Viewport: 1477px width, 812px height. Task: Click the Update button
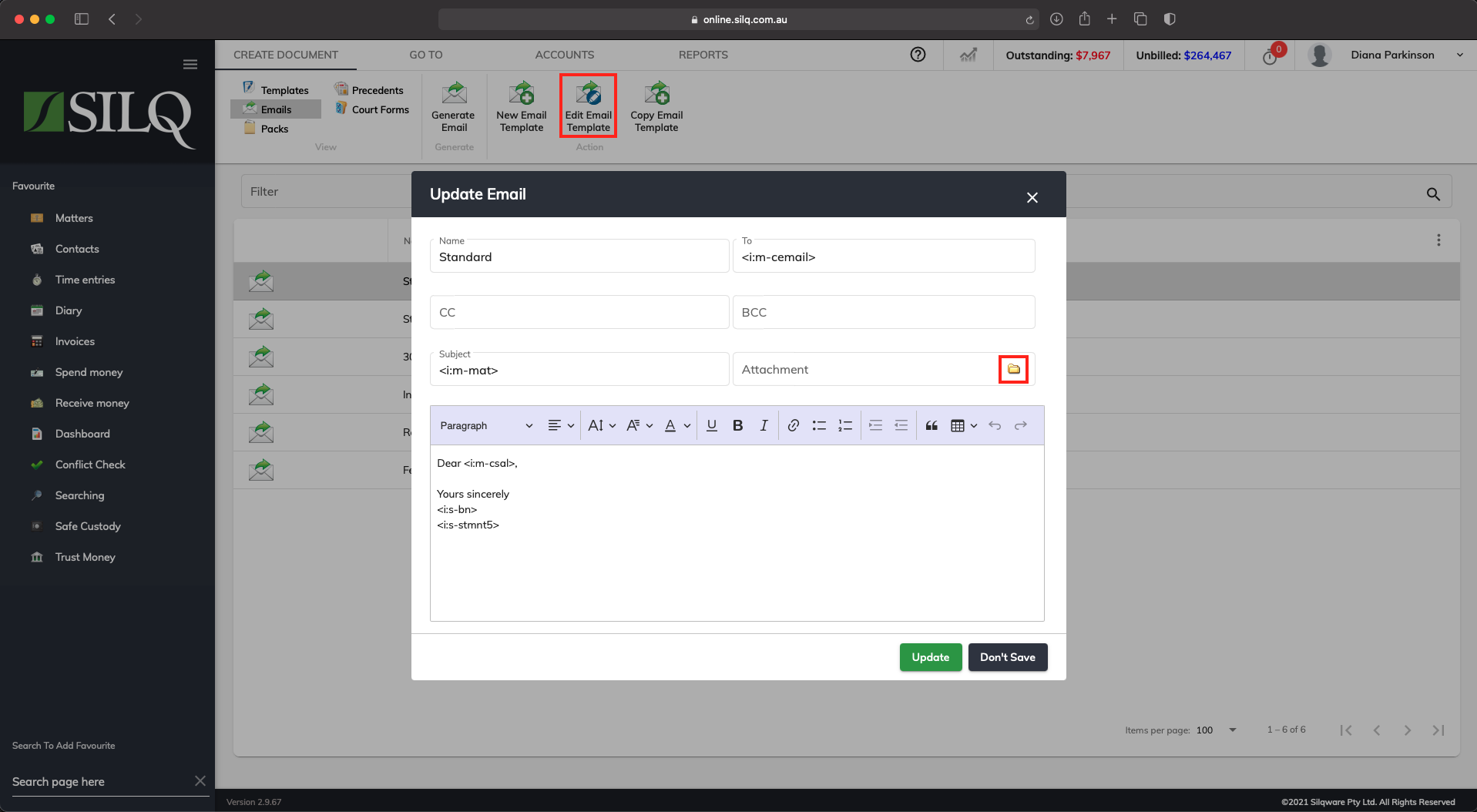[930, 656]
